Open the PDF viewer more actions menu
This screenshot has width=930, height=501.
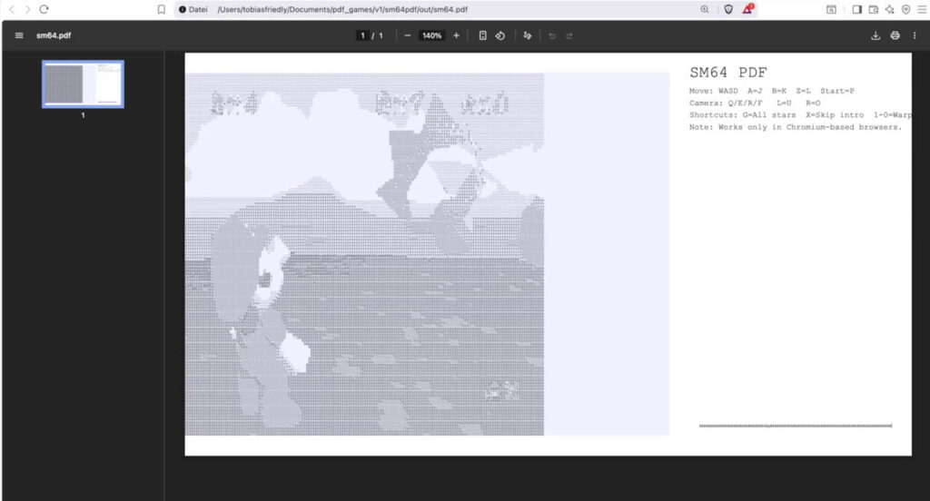[914, 35]
